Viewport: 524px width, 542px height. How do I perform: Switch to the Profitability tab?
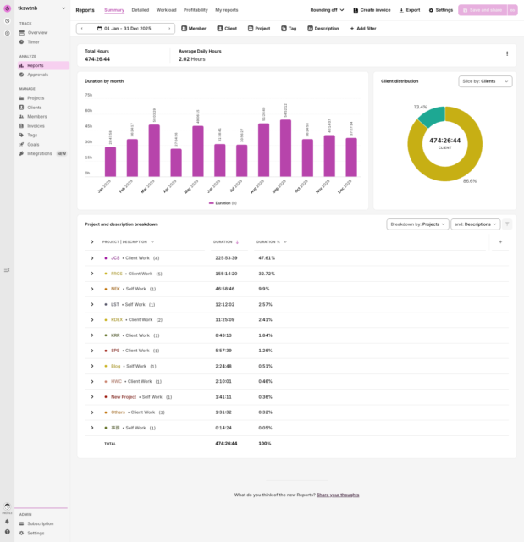tap(196, 10)
